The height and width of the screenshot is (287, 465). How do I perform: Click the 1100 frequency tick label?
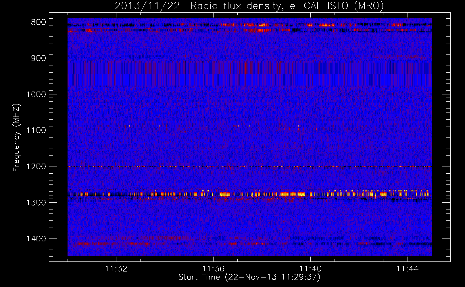point(36,131)
